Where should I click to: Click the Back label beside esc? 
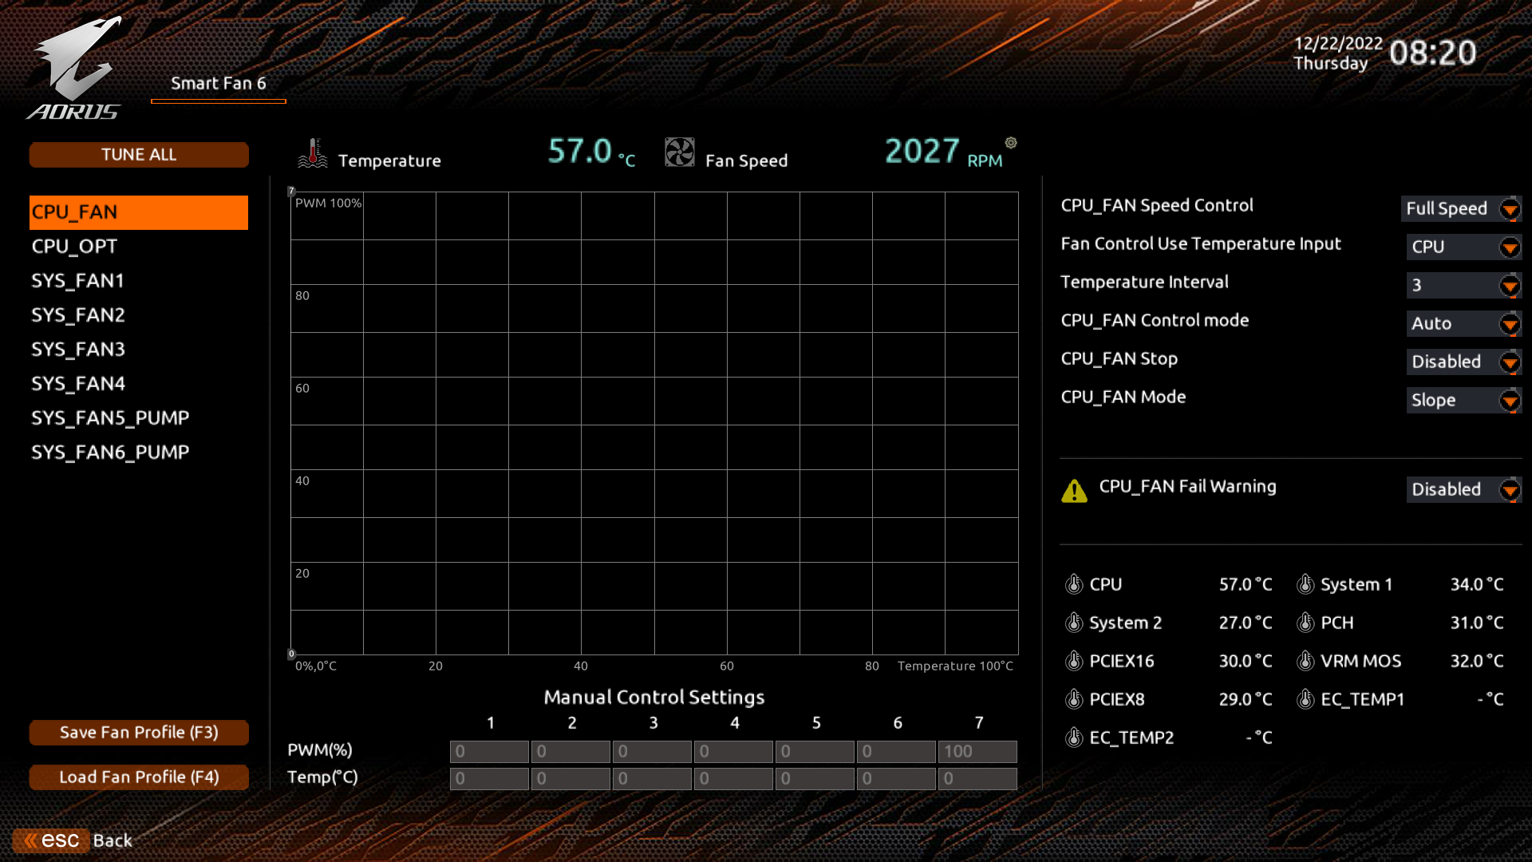point(113,840)
